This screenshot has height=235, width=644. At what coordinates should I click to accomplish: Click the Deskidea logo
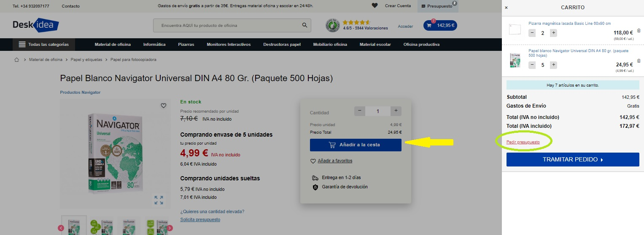[35, 25]
